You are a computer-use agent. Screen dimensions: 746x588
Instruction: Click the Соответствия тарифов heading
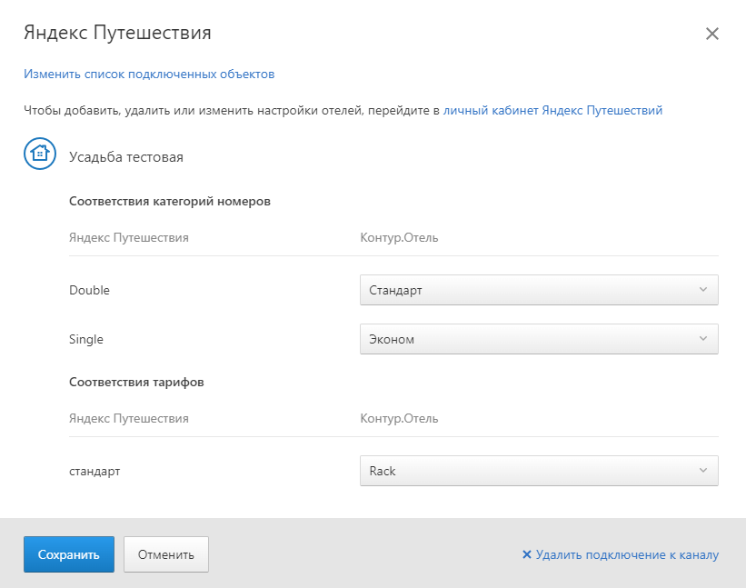coord(136,382)
